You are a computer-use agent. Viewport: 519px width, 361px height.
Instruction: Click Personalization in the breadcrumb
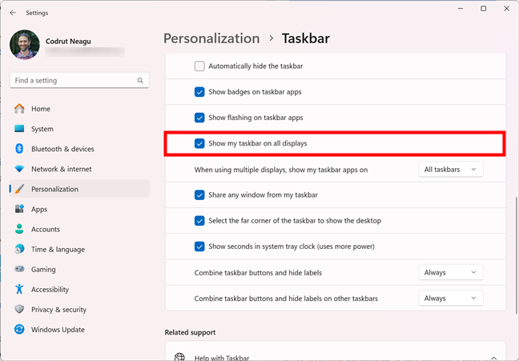point(211,38)
